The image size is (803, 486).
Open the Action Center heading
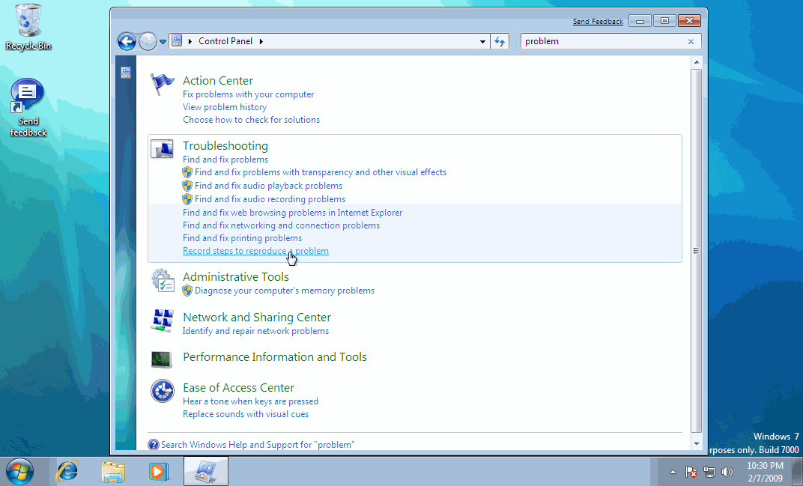click(x=218, y=80)
